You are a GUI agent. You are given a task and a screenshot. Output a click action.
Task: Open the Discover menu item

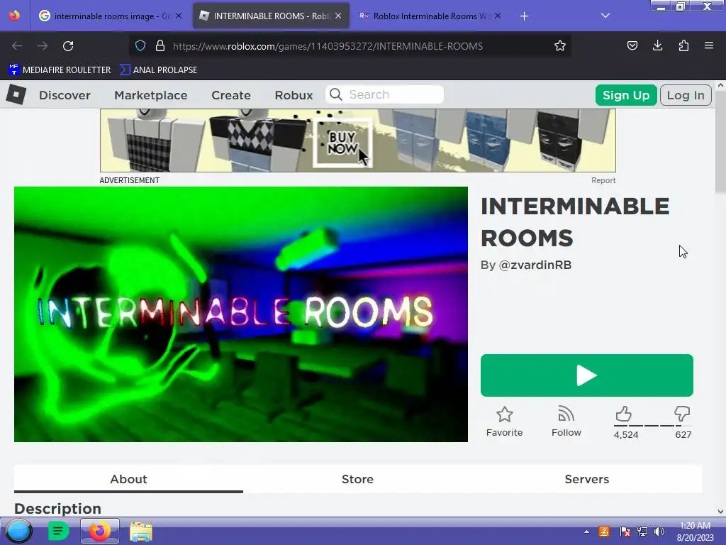(x=65, y=95)
